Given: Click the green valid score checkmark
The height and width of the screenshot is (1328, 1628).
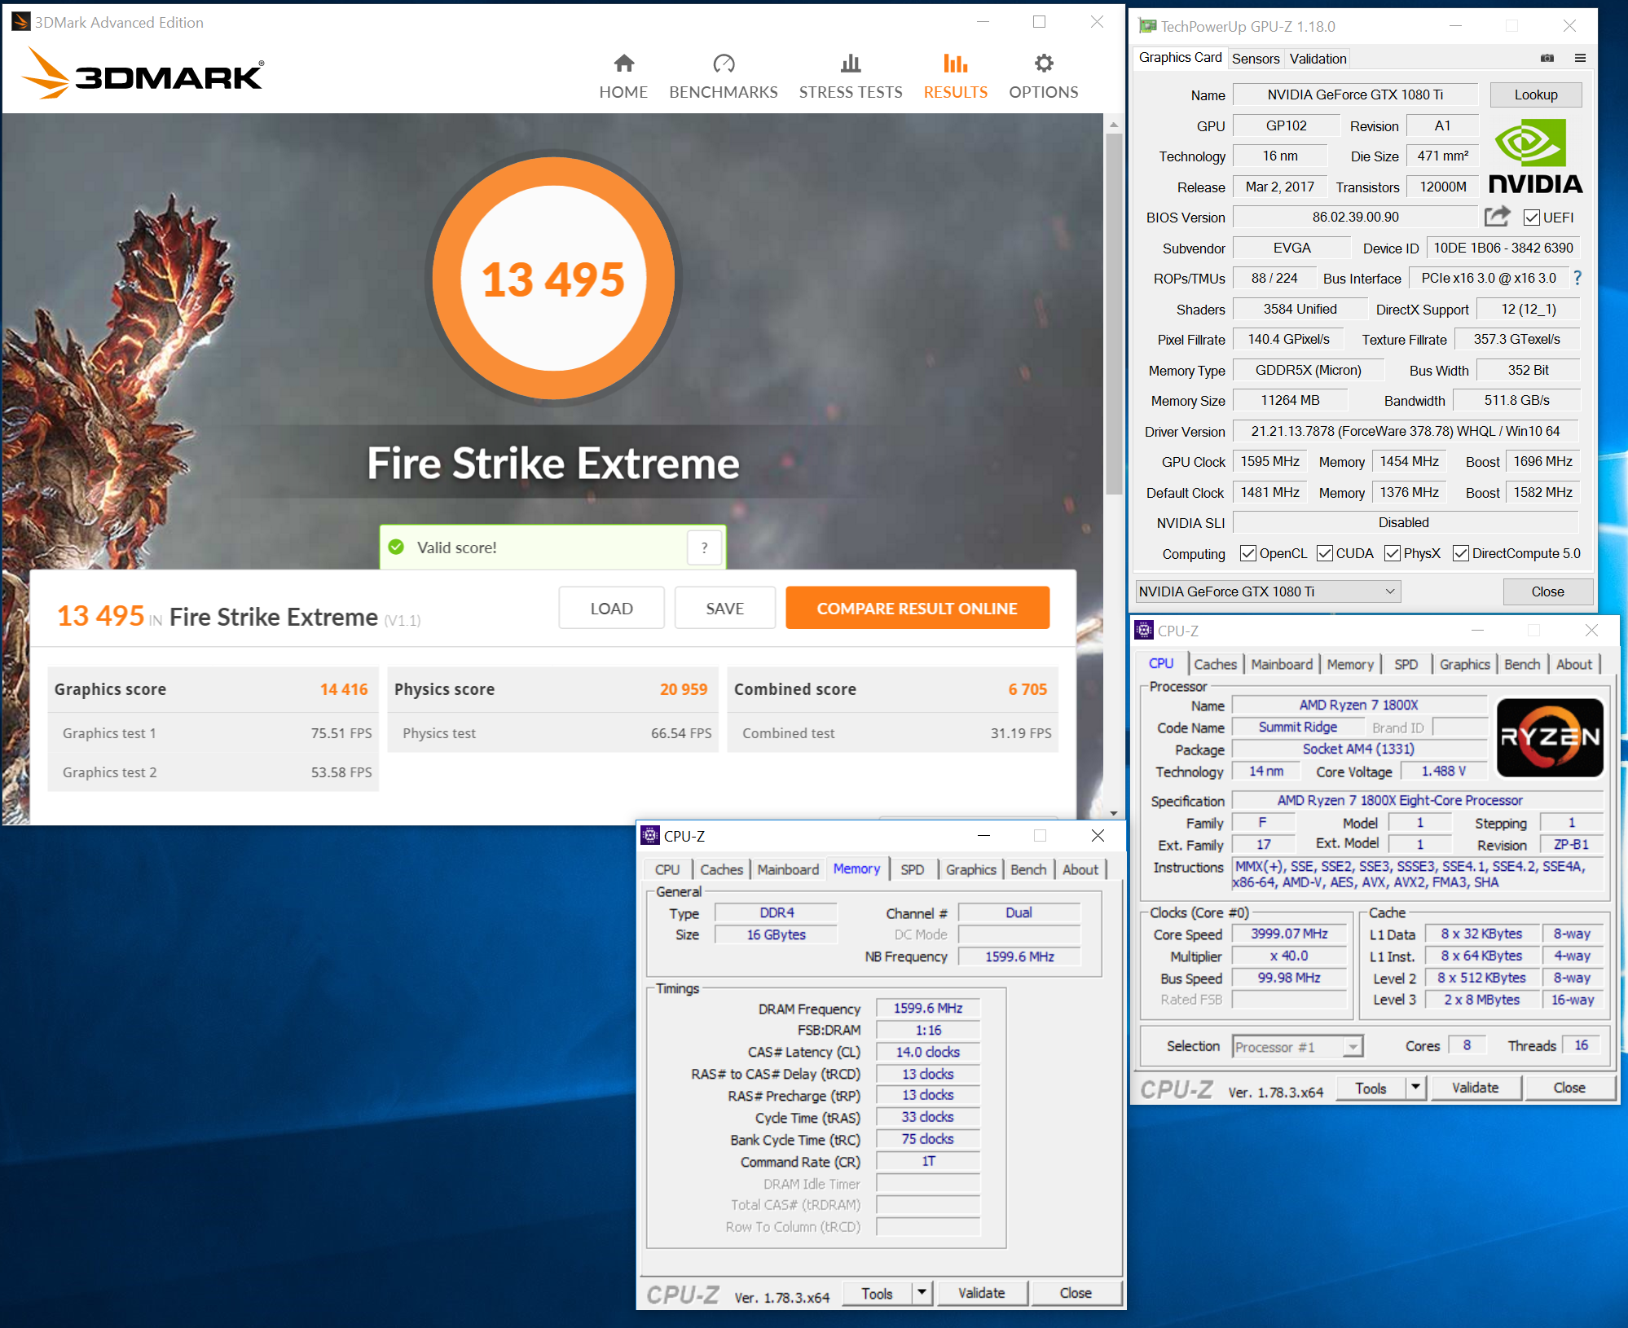Looking at the screenshot, I should tap(396, 547).
